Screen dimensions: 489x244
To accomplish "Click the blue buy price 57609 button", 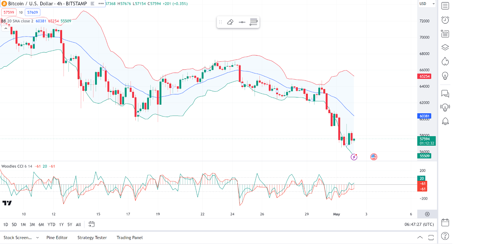I will 33,13.
